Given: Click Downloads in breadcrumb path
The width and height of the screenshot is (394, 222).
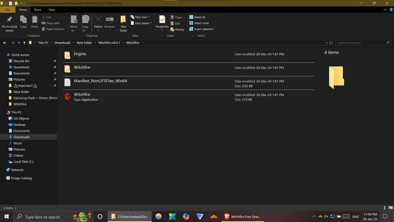Looking at the screenshot, I should (x=62, y=43).
